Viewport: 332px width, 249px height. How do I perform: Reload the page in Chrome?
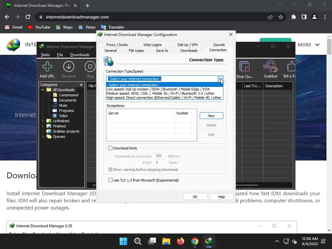pos(28,17)
